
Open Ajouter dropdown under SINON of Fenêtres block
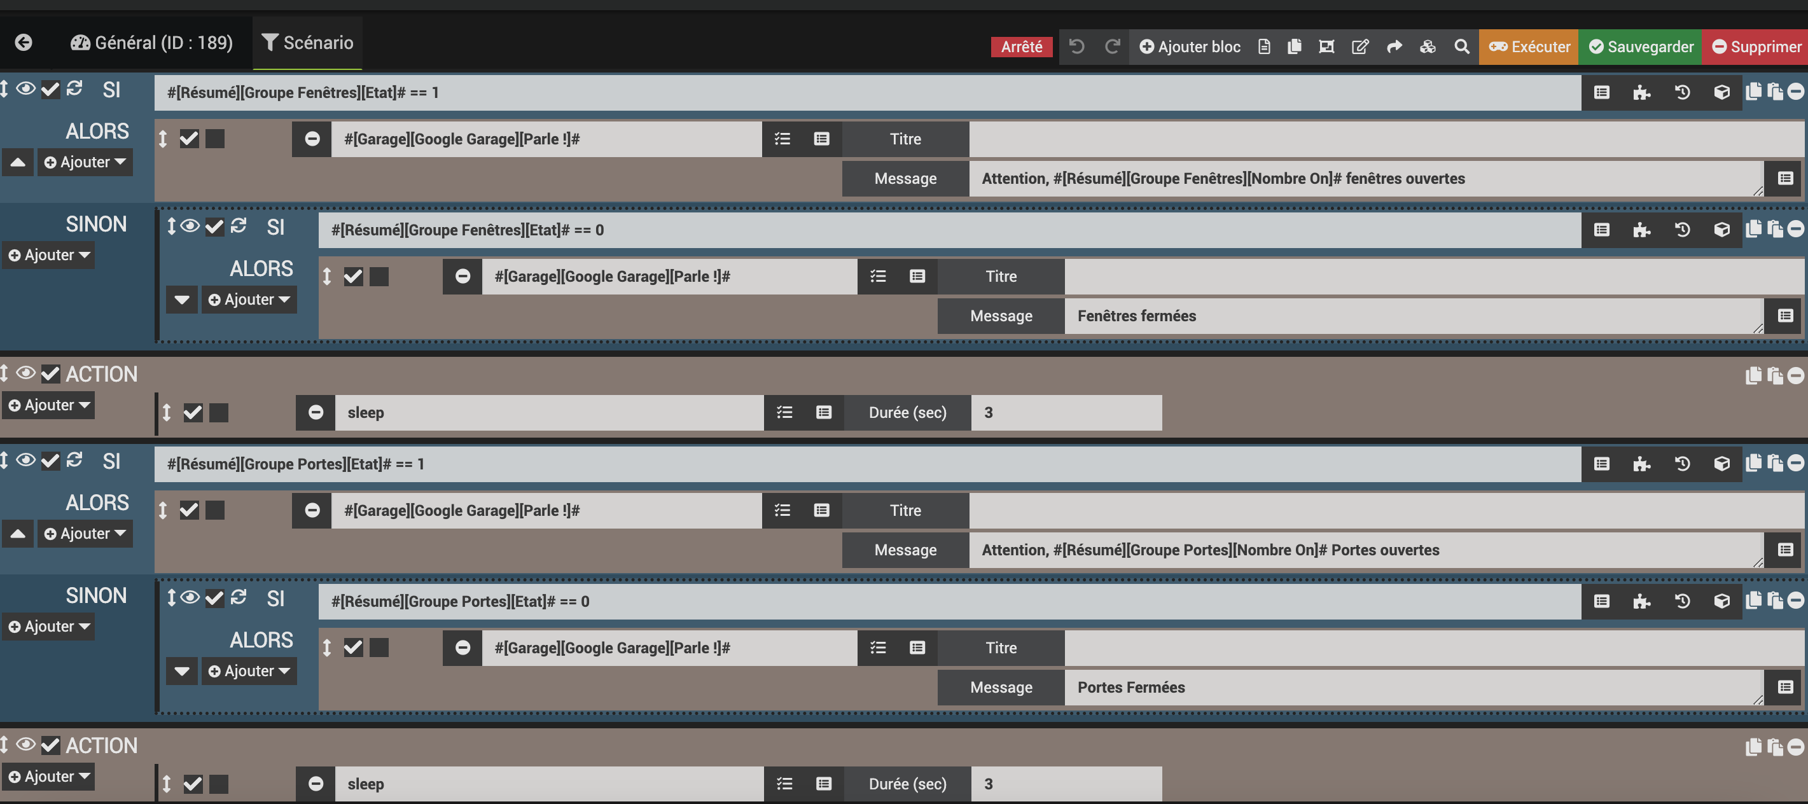(49, 255)
